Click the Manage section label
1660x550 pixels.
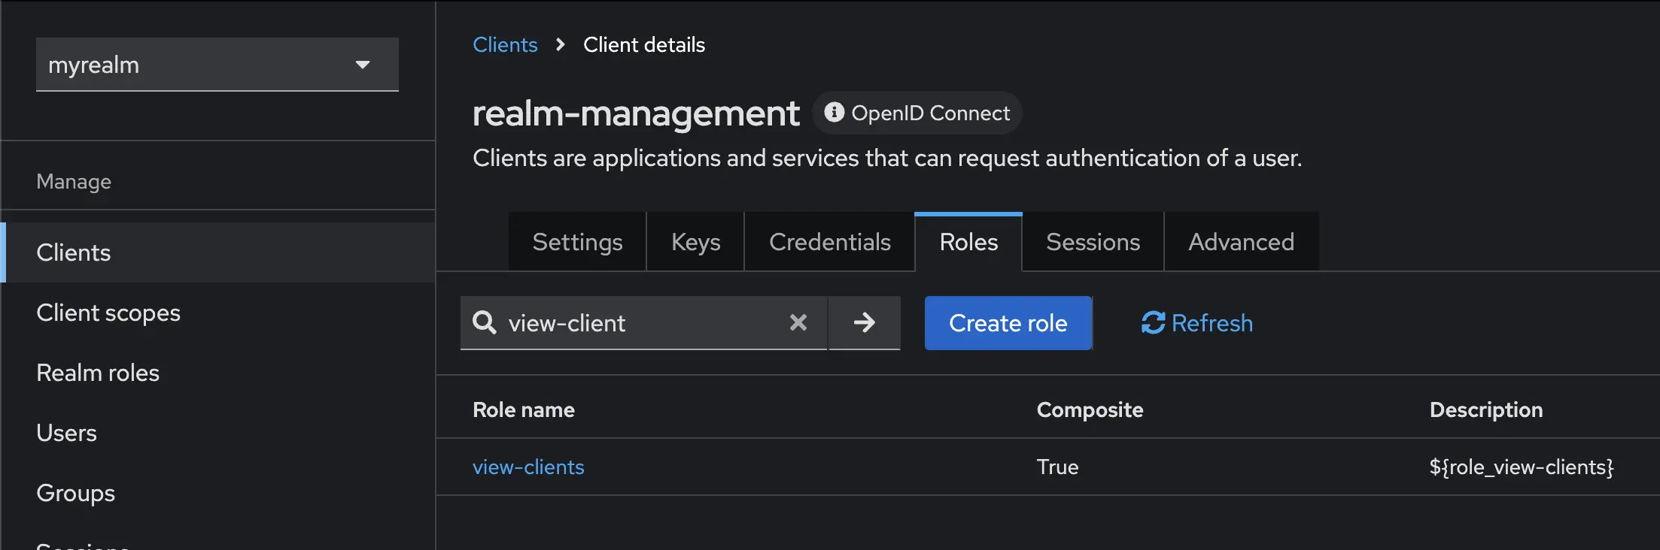click(74, 182)
